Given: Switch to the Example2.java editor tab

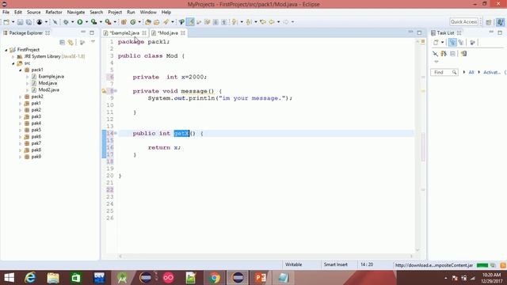Looking at the screenshot, I should 124,33.
